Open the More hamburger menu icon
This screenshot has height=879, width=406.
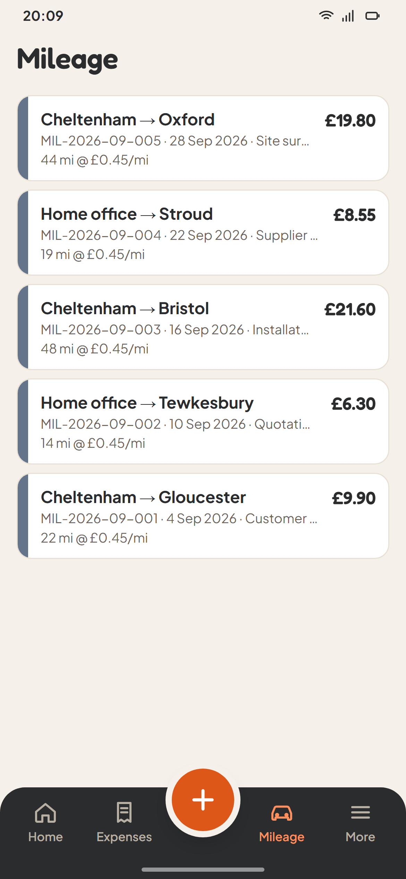tap(361, 812)
